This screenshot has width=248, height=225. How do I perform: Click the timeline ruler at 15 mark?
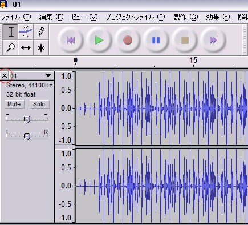click(193, 61)
